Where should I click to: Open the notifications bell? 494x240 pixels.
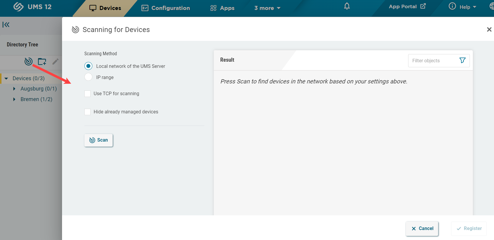click(347, 6)
